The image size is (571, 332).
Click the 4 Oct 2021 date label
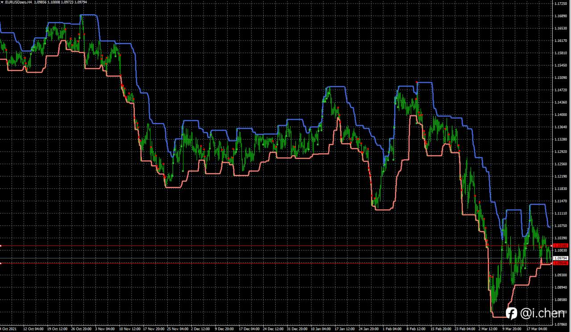tap(8, 329)
